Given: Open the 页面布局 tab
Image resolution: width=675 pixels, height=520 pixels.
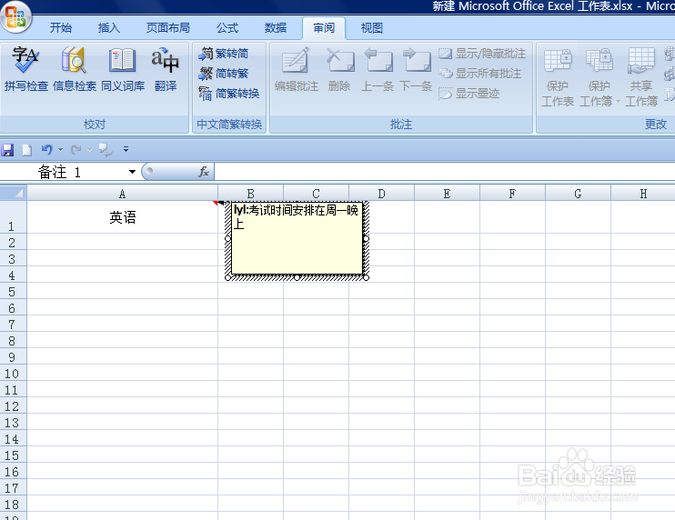Looking at the screenshot, I should coord(168,28).
